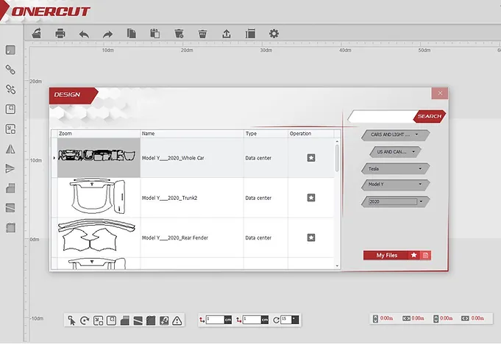Paste using the clipboard icon

pyautogui.click(x=155, y=34)
